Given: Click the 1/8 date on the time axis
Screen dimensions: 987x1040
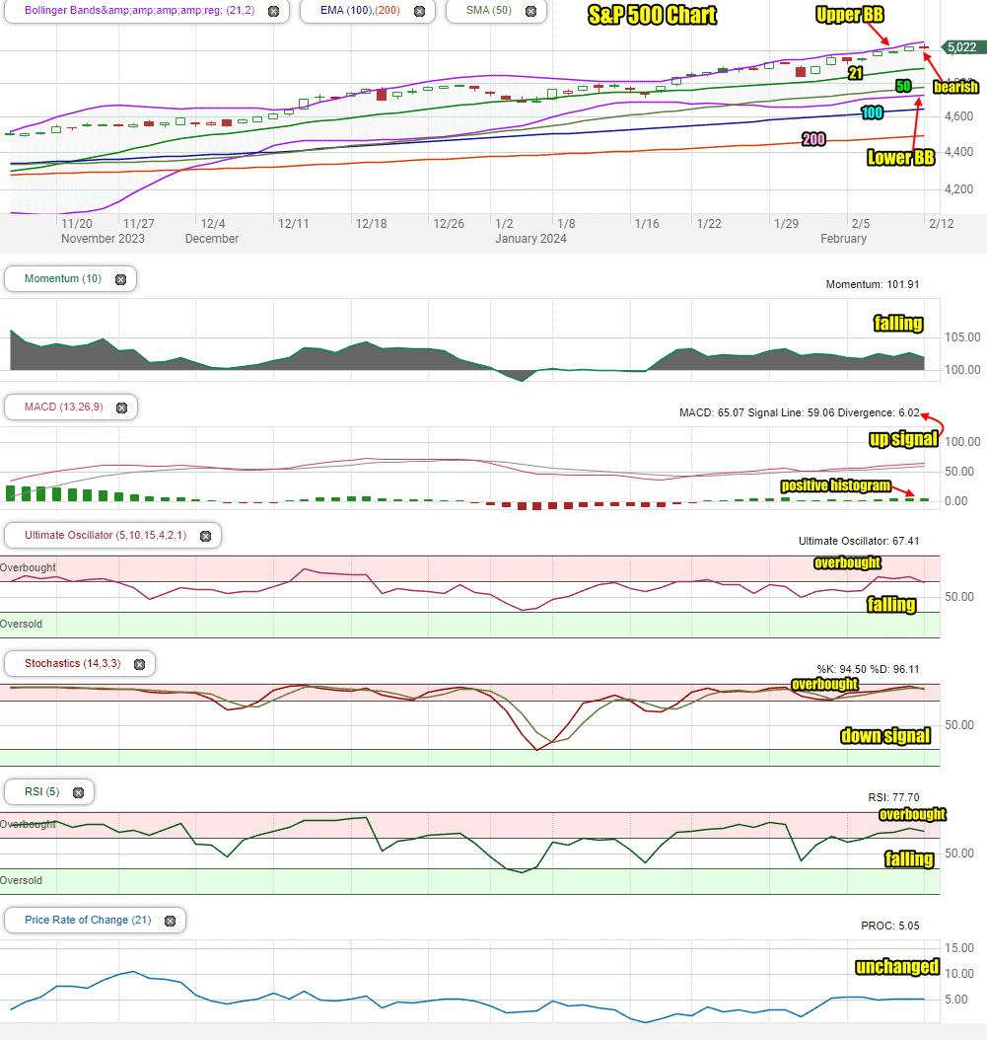Looking at the screenshot, I should [566, 224].
